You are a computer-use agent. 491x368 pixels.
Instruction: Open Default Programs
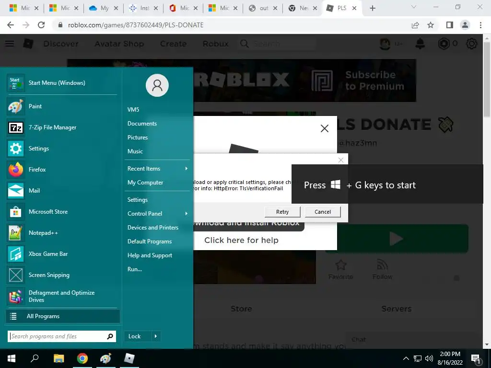pyautogui.click(x=150, y=241)
